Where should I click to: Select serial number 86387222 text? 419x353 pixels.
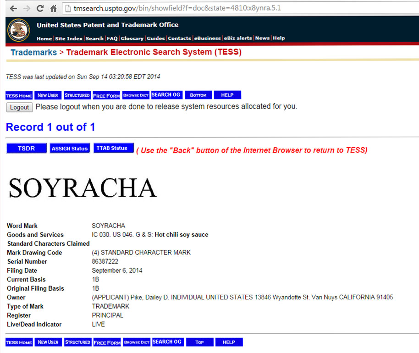click(x=105, y=261)
